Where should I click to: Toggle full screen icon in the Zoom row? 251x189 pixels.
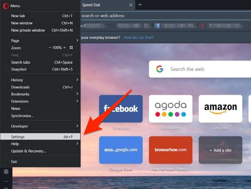[x=71, y=48]
